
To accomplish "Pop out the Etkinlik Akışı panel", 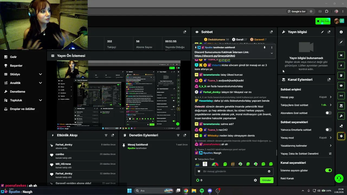I will point(113,135).
